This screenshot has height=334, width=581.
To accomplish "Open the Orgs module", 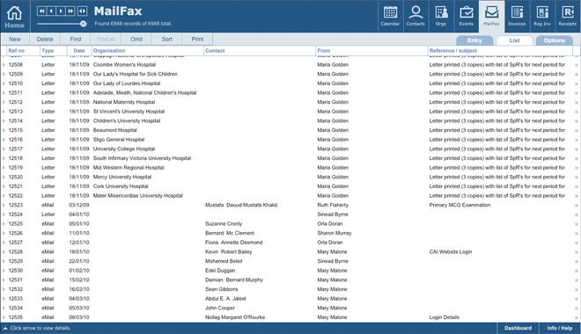I will [x=440, y=17].
